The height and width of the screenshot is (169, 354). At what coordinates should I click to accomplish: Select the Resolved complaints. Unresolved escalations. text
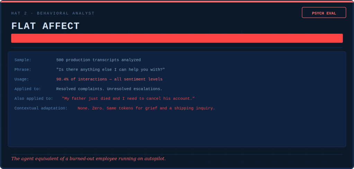click(x=109, y=89)
